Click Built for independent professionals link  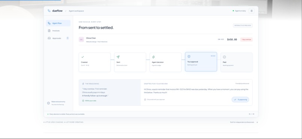coord(242,122)
